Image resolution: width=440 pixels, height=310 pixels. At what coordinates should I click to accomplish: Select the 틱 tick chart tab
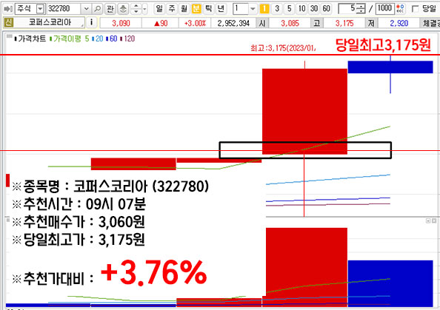pyautogui.click(x=208, y=9)
